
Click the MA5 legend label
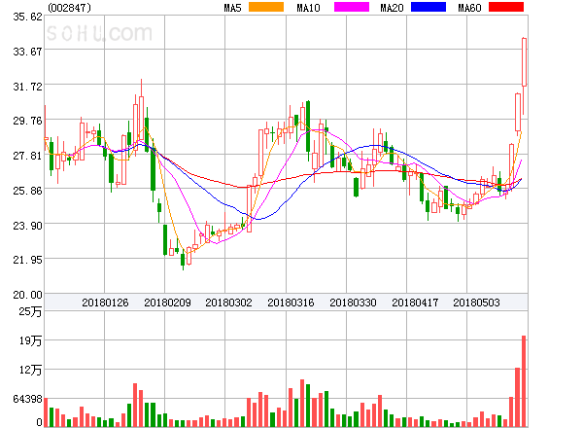pos(232,8)
